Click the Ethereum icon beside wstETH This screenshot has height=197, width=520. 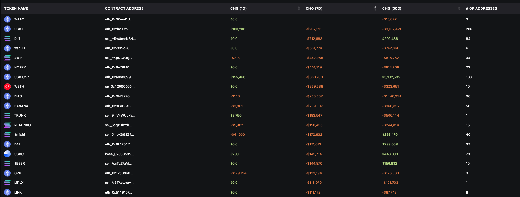click(x=7, y=48)
